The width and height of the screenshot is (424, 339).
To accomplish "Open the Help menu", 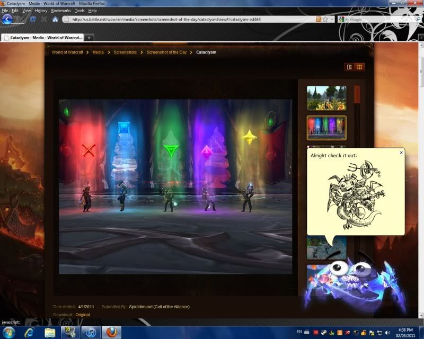I will [92, 11].
